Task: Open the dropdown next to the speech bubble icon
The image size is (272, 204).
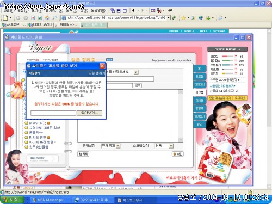Action: pyautogui.click(x=226, y=18)
